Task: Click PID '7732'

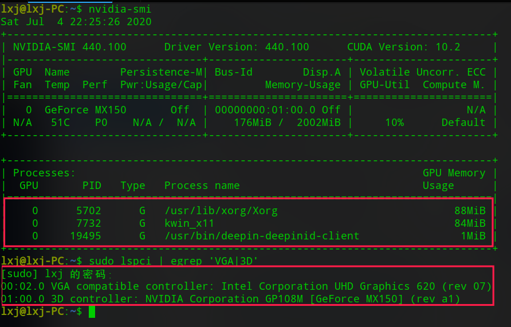Action: [x=89, y=223]
